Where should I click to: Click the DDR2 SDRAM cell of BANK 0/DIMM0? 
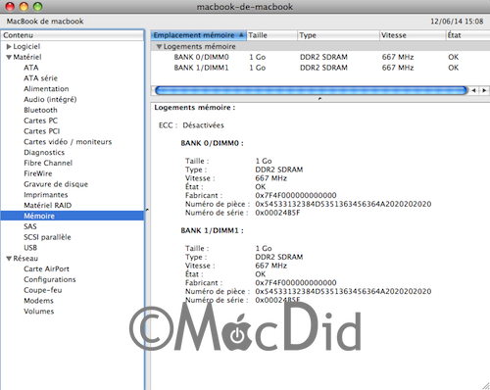(323, 57)
